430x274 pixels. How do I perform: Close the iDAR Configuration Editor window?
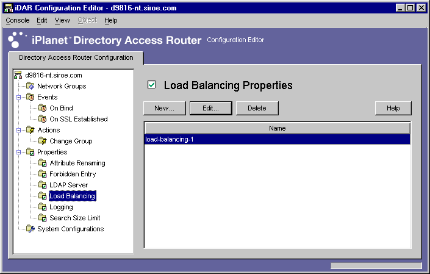click(x=421, y=8)
